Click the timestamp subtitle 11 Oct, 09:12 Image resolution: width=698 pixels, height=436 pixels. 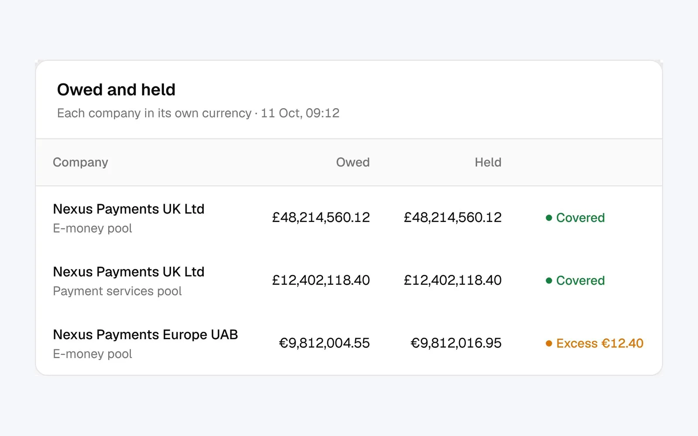pos(300,113)
